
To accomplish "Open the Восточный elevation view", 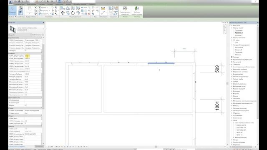I will click(239, 47).
